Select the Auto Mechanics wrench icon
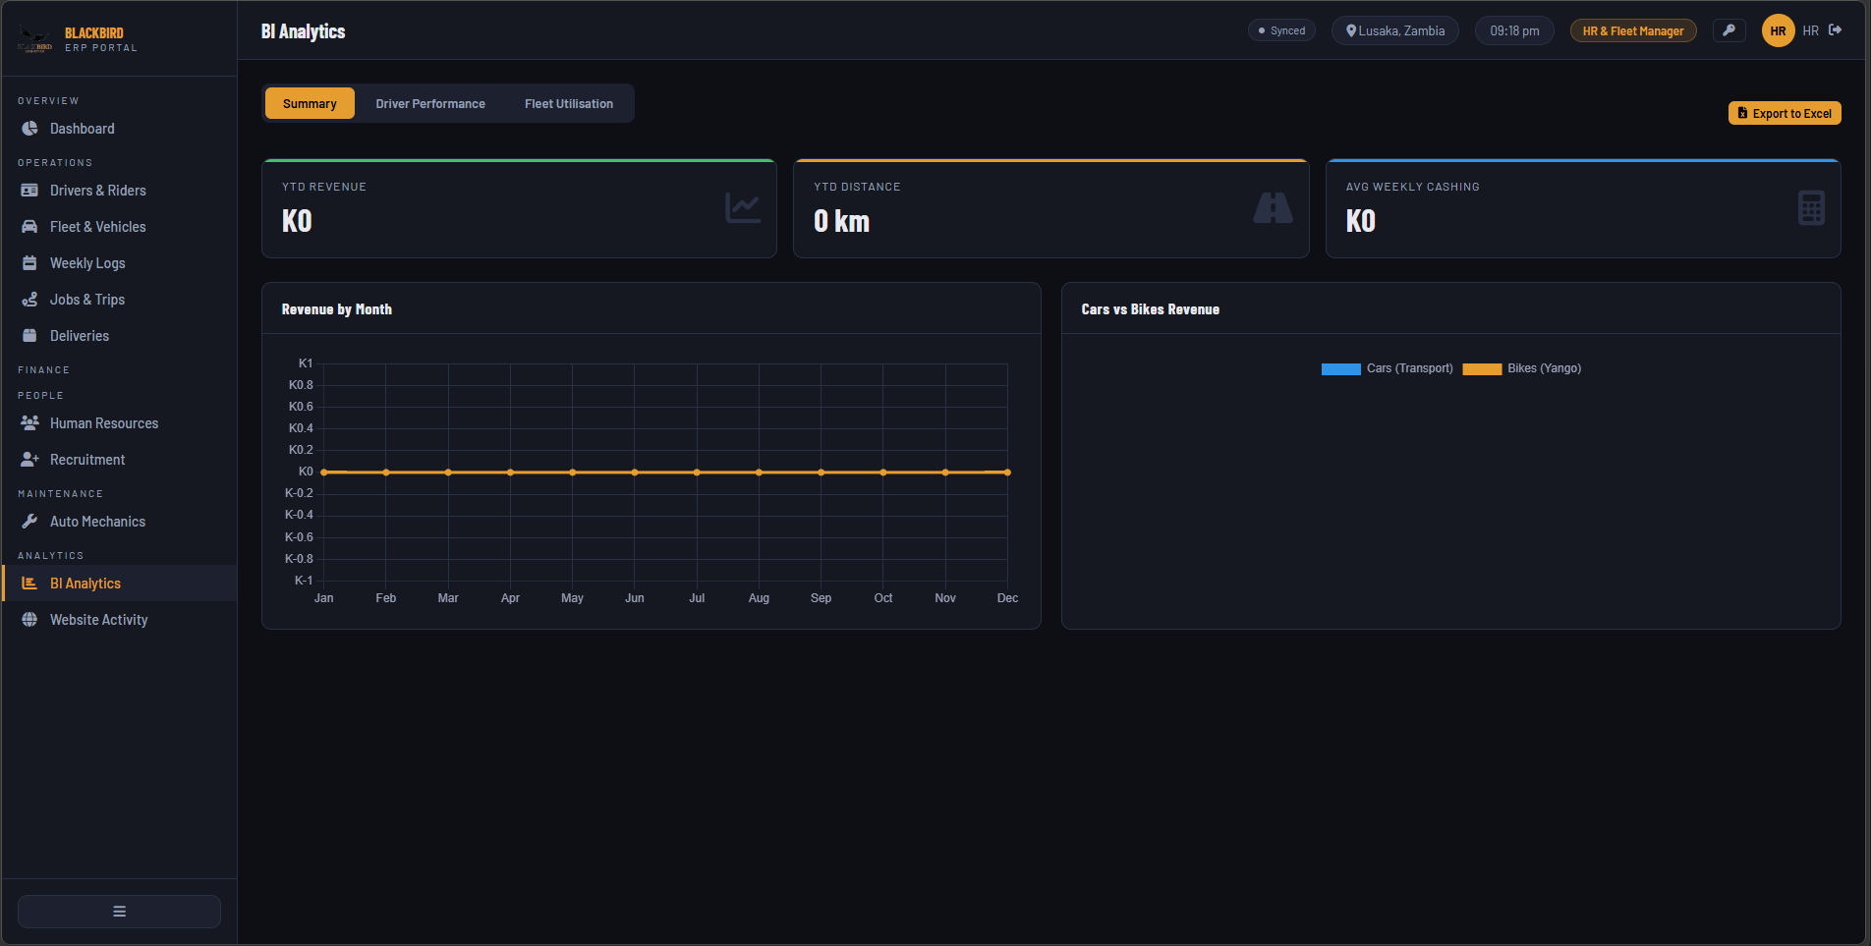1871x946 pixels. pos(30,521)
